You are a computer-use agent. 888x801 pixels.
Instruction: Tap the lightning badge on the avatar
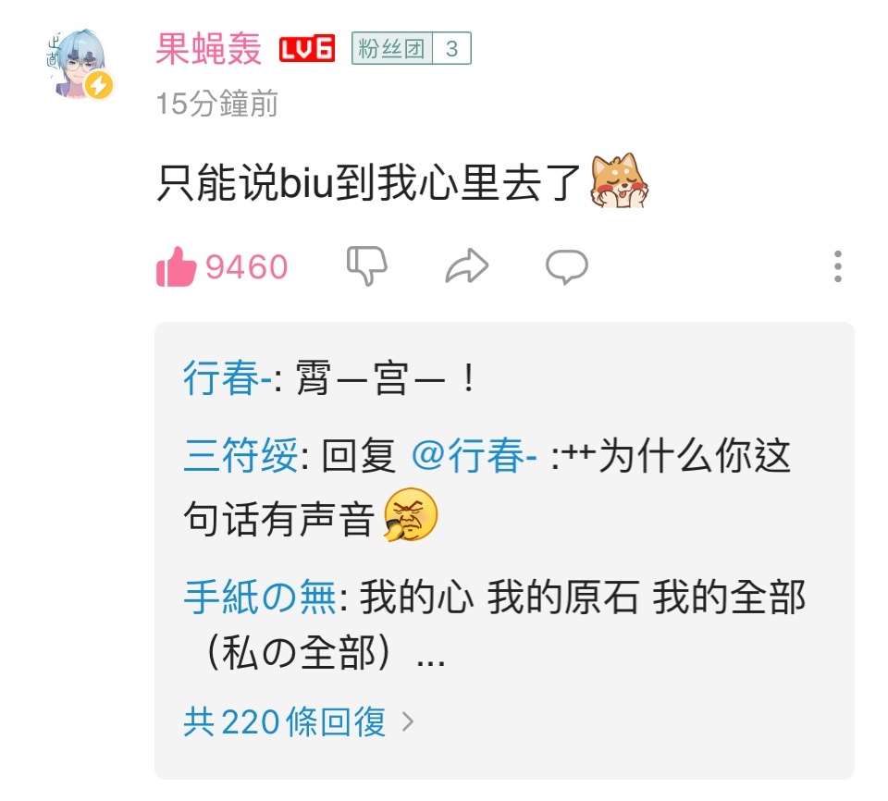(x=99, y=85)
